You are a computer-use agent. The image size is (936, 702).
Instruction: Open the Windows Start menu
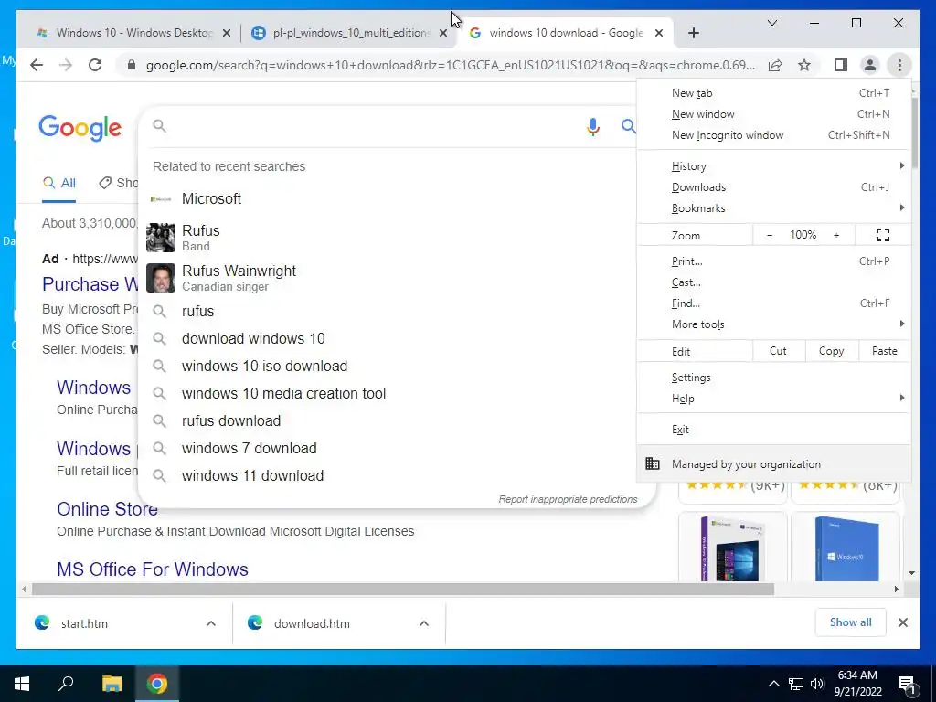(22, 684)
